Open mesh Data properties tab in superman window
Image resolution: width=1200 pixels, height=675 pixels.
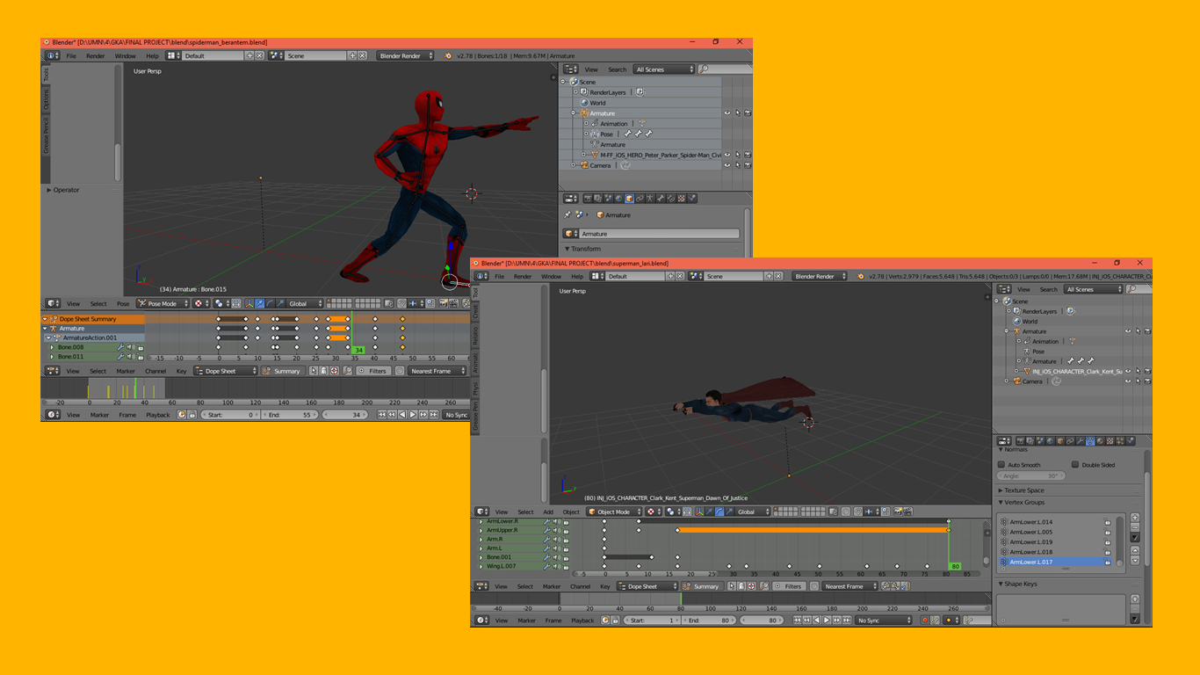(x=1090, y=441)
